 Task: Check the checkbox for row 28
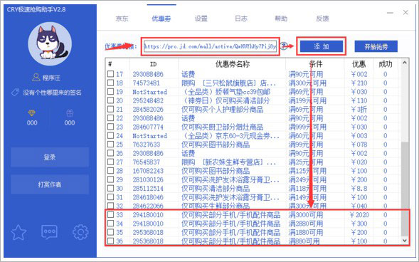point(111,170)
